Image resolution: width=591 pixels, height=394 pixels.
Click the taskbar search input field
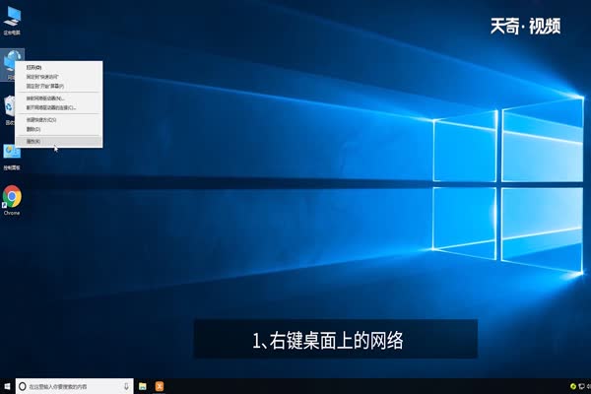75,386
